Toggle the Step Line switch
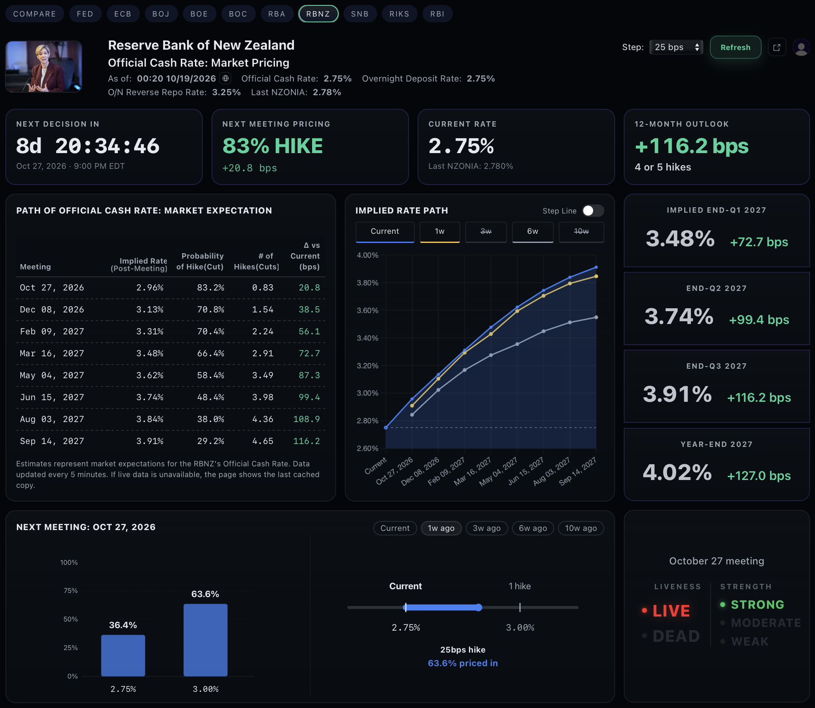 (593, 211)
